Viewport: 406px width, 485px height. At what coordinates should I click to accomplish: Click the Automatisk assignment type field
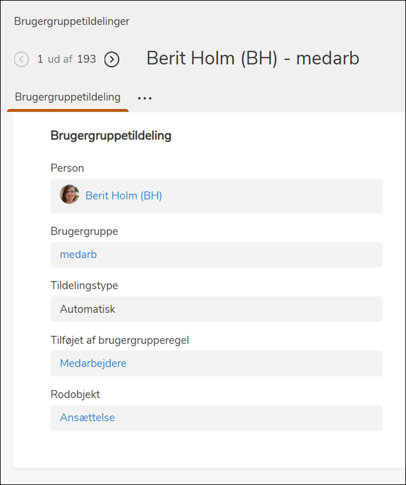pyautogui.click(x=88, y=309)
